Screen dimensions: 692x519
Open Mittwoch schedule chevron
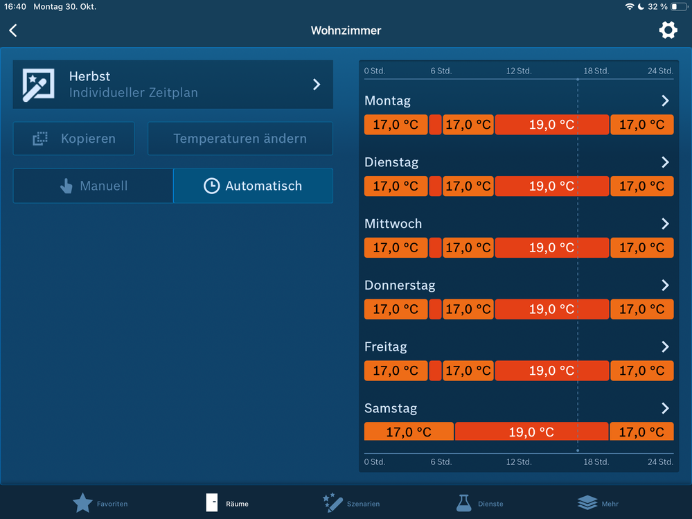(665, 224)
